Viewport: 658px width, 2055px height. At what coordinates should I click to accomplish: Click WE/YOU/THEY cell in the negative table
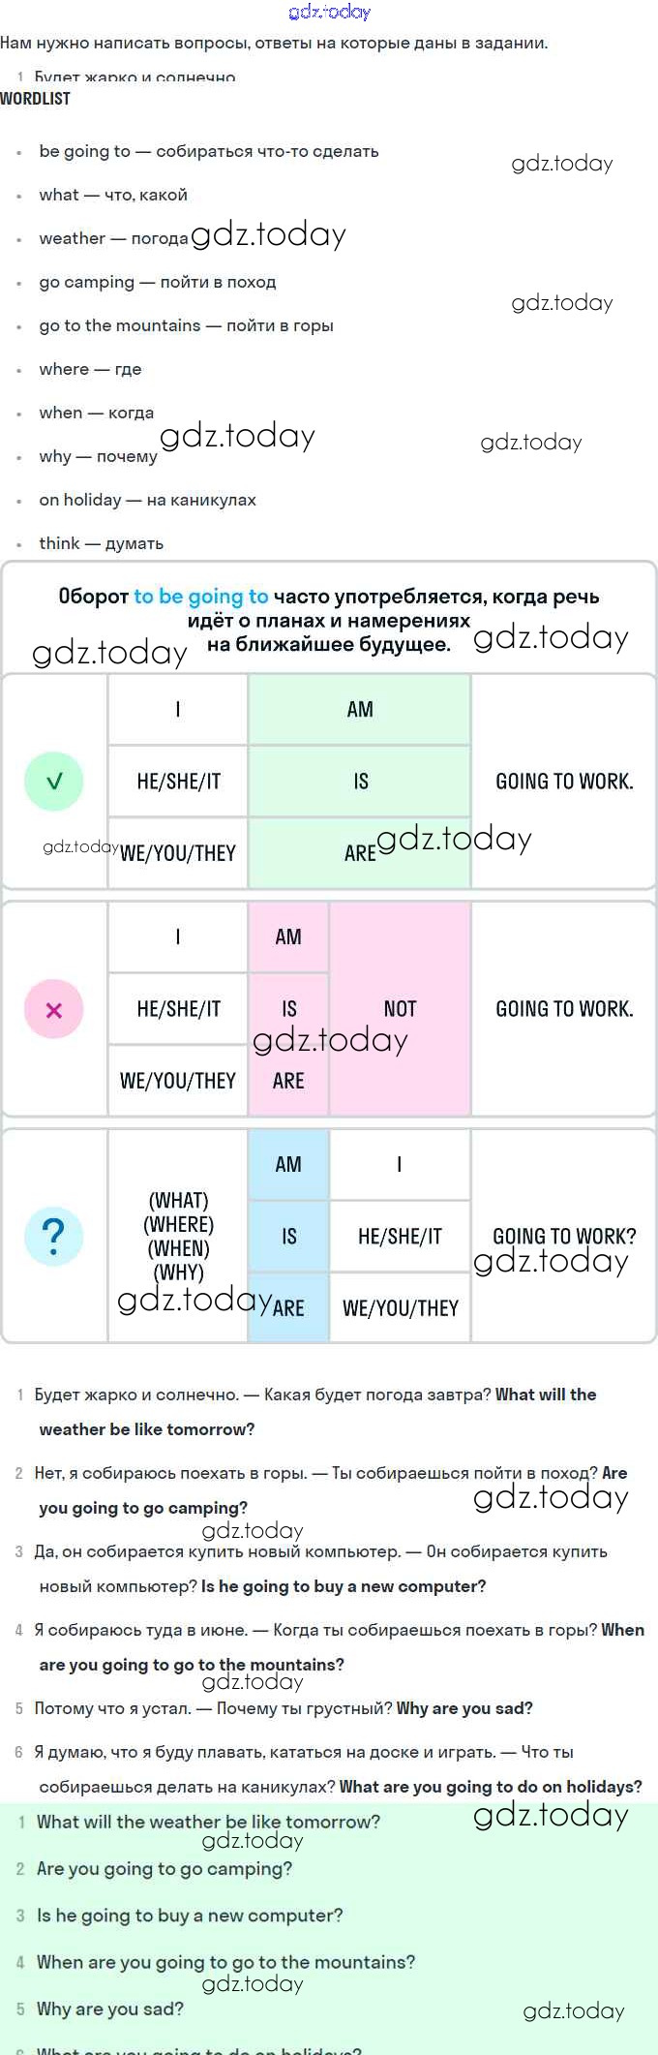click(x=178, y=1081)
